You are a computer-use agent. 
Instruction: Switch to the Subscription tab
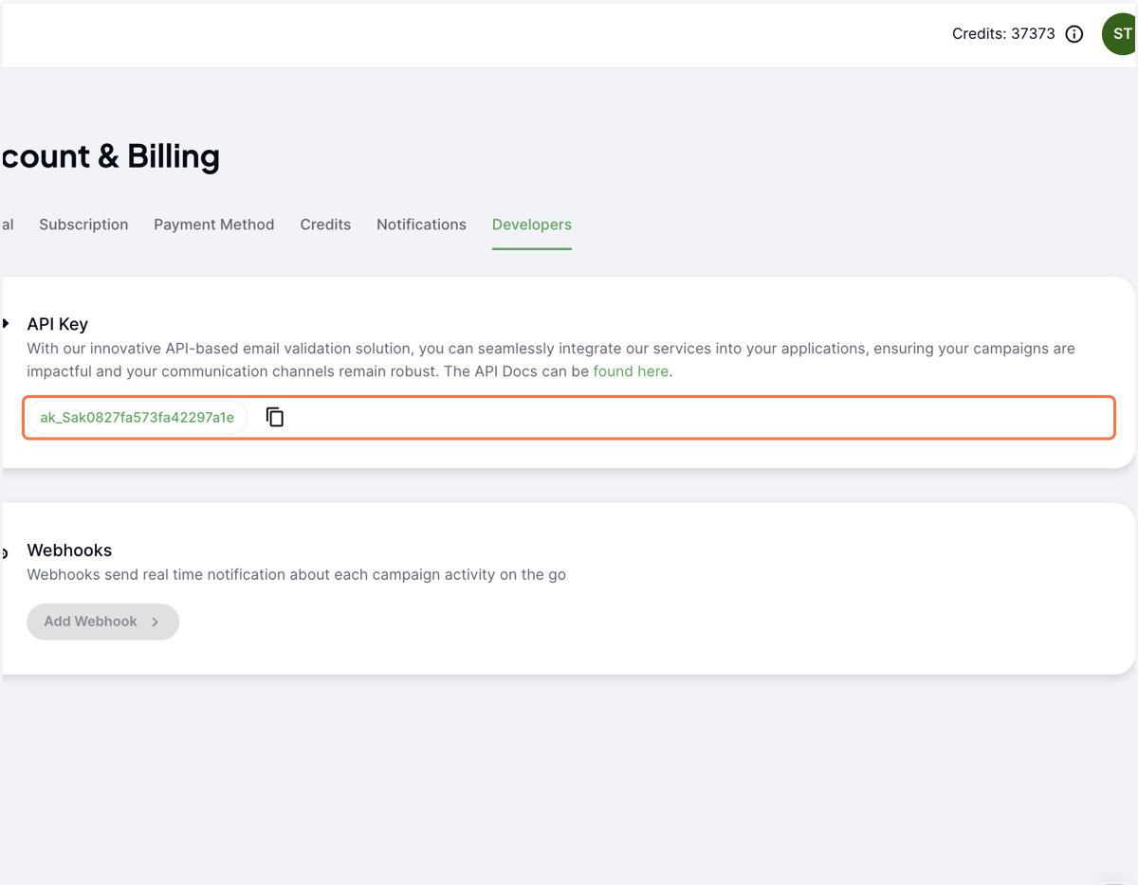83,225
